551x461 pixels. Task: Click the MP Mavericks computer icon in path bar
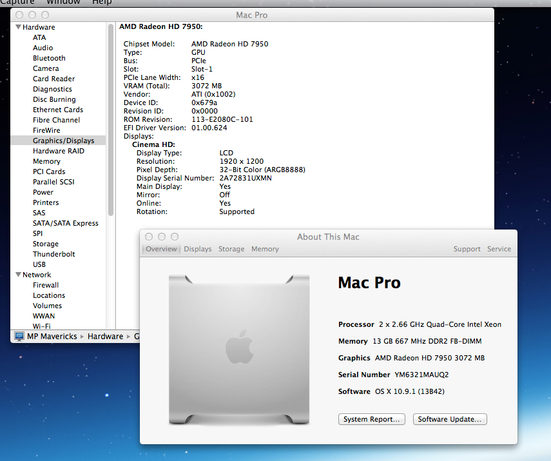coord(19,337)
